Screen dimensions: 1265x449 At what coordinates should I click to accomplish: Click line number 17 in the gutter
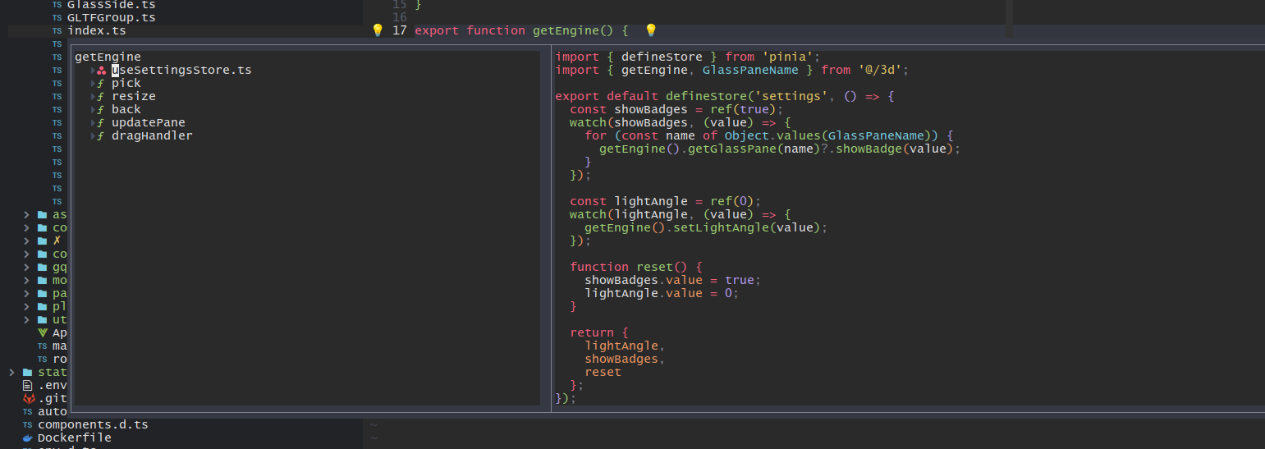400,30
